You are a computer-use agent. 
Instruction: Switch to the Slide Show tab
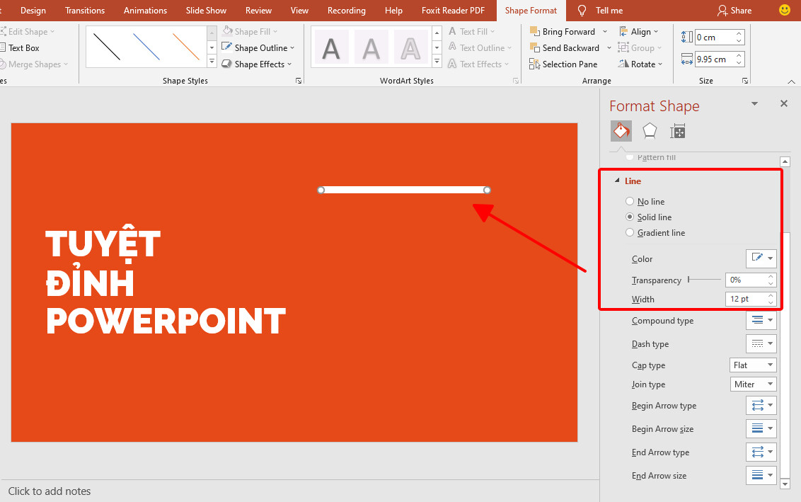pyautogui.click(x=205, y=10)
